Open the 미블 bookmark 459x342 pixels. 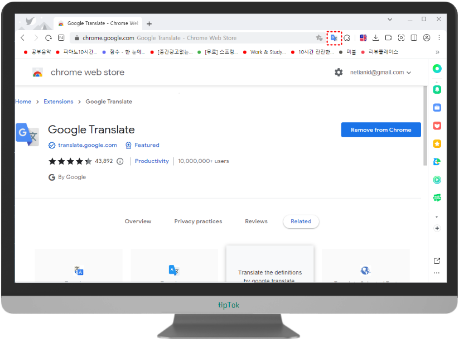tap(347, 52)
